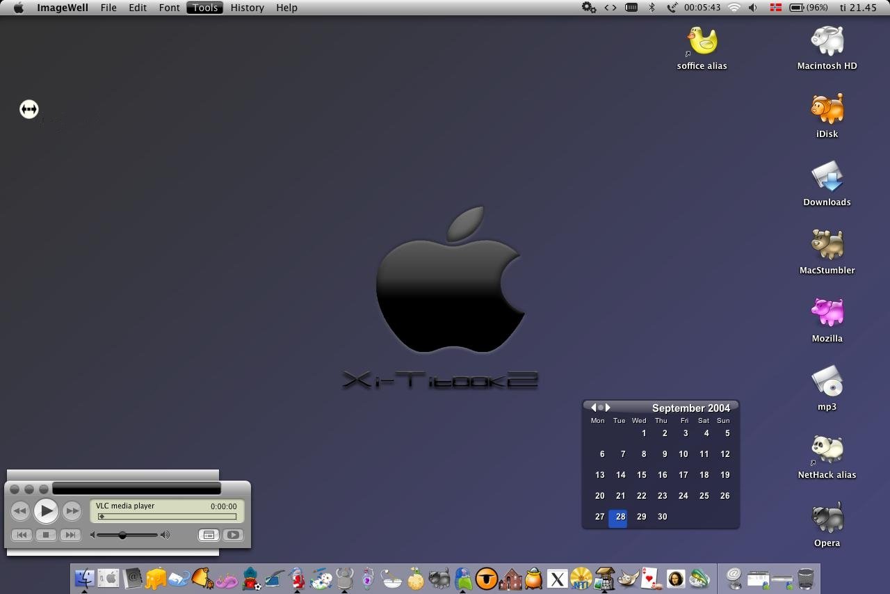
Task: Skip to next track in VLC
Action: tap(70, 535)
